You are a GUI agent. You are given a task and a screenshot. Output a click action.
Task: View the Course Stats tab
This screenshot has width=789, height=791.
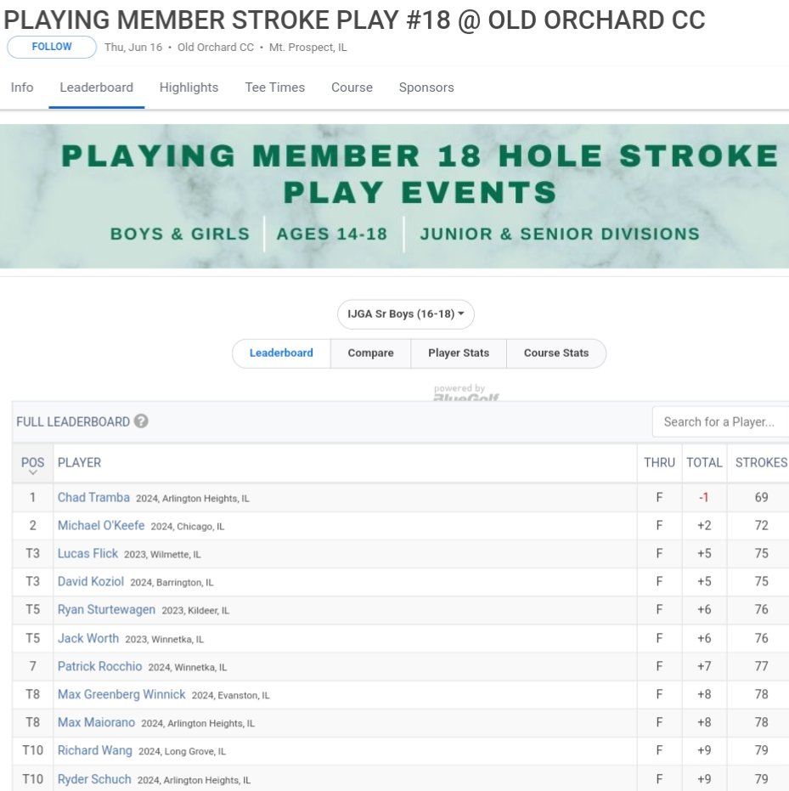coord(556,353)
